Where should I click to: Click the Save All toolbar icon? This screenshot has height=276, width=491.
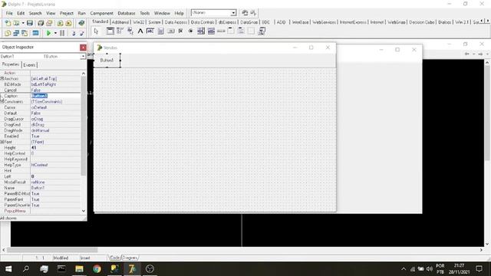(41, 23)
